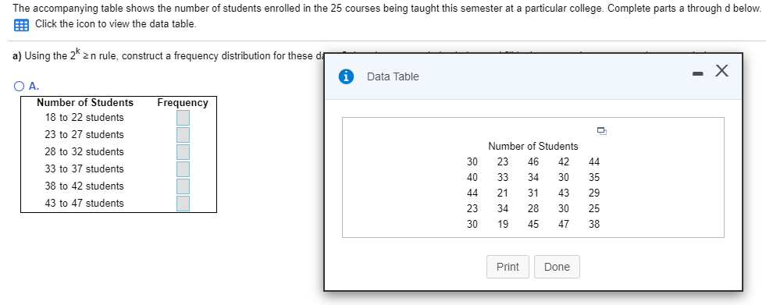Click frequency box for 23 to 27 students
The width and height of the screenshot is (766, 305).
183,135
